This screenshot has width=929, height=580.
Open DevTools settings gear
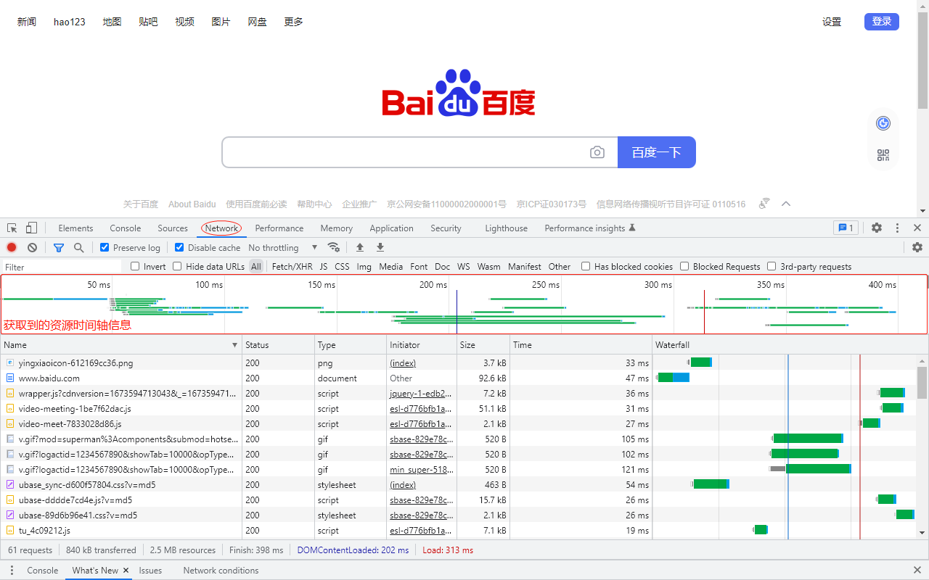tap(877, 228)
